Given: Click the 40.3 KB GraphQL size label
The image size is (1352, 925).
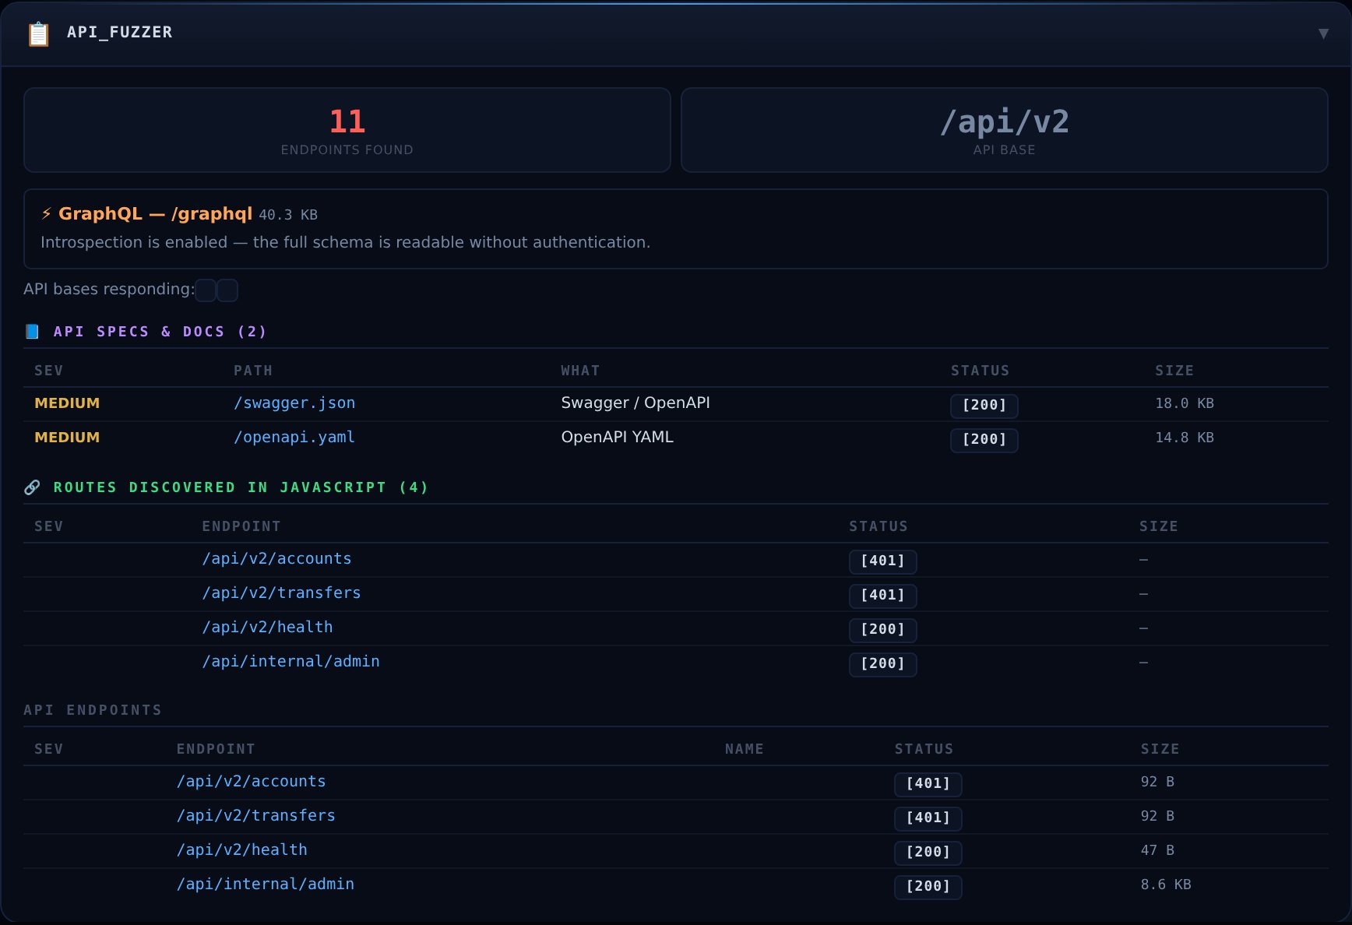Looking at the screenshot, I should (288, 215).
